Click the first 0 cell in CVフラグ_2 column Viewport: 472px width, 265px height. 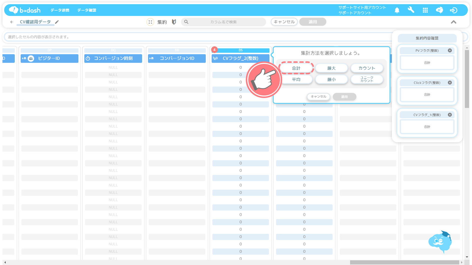click(240, 67)
